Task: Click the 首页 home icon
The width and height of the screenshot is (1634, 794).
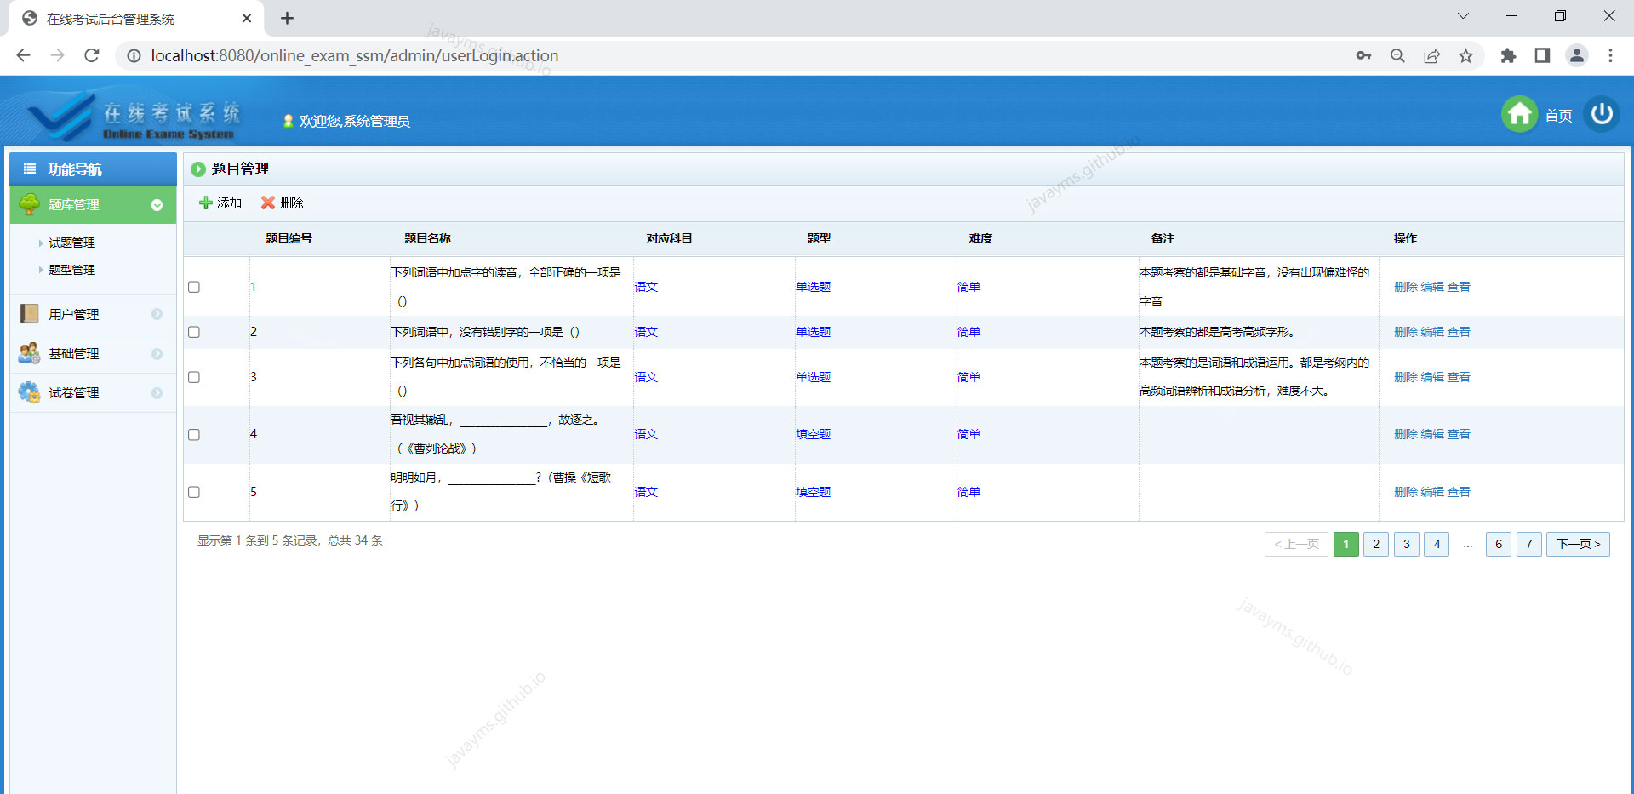Action: pos(1520,114)
